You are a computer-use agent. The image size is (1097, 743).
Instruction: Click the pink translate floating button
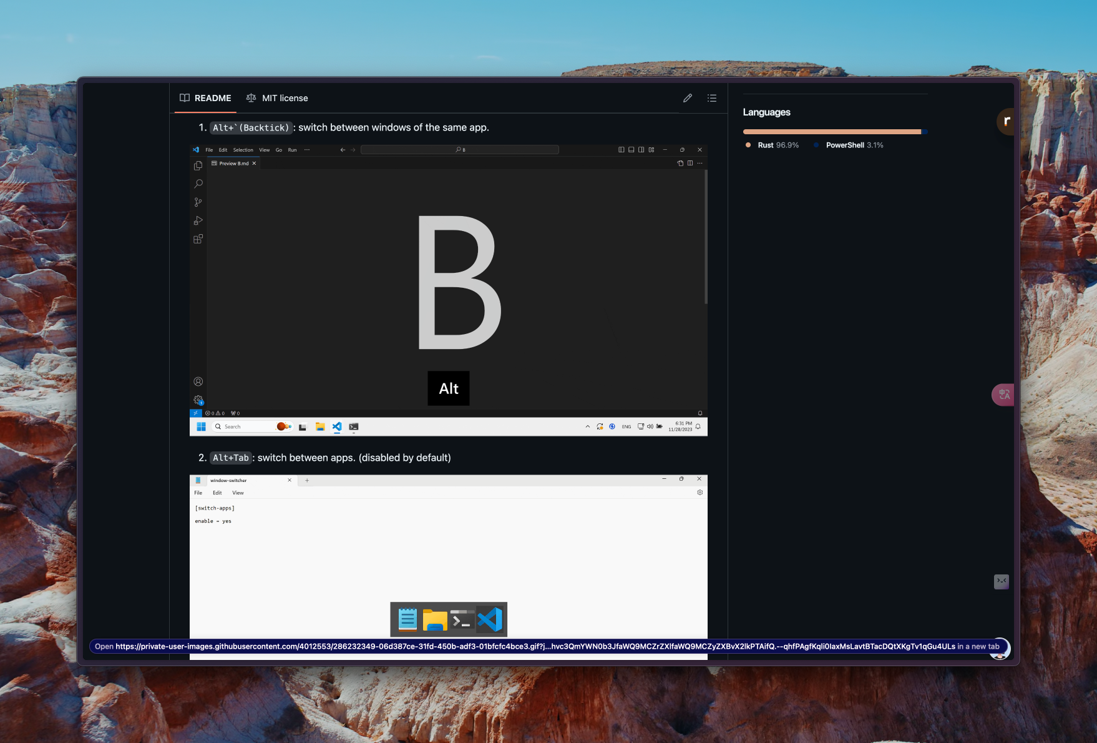click(x=1003, y=395)
